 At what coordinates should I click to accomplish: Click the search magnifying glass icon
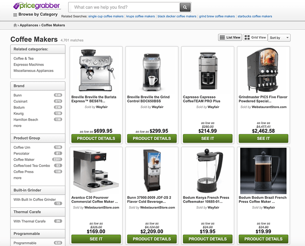coord(184,7)
